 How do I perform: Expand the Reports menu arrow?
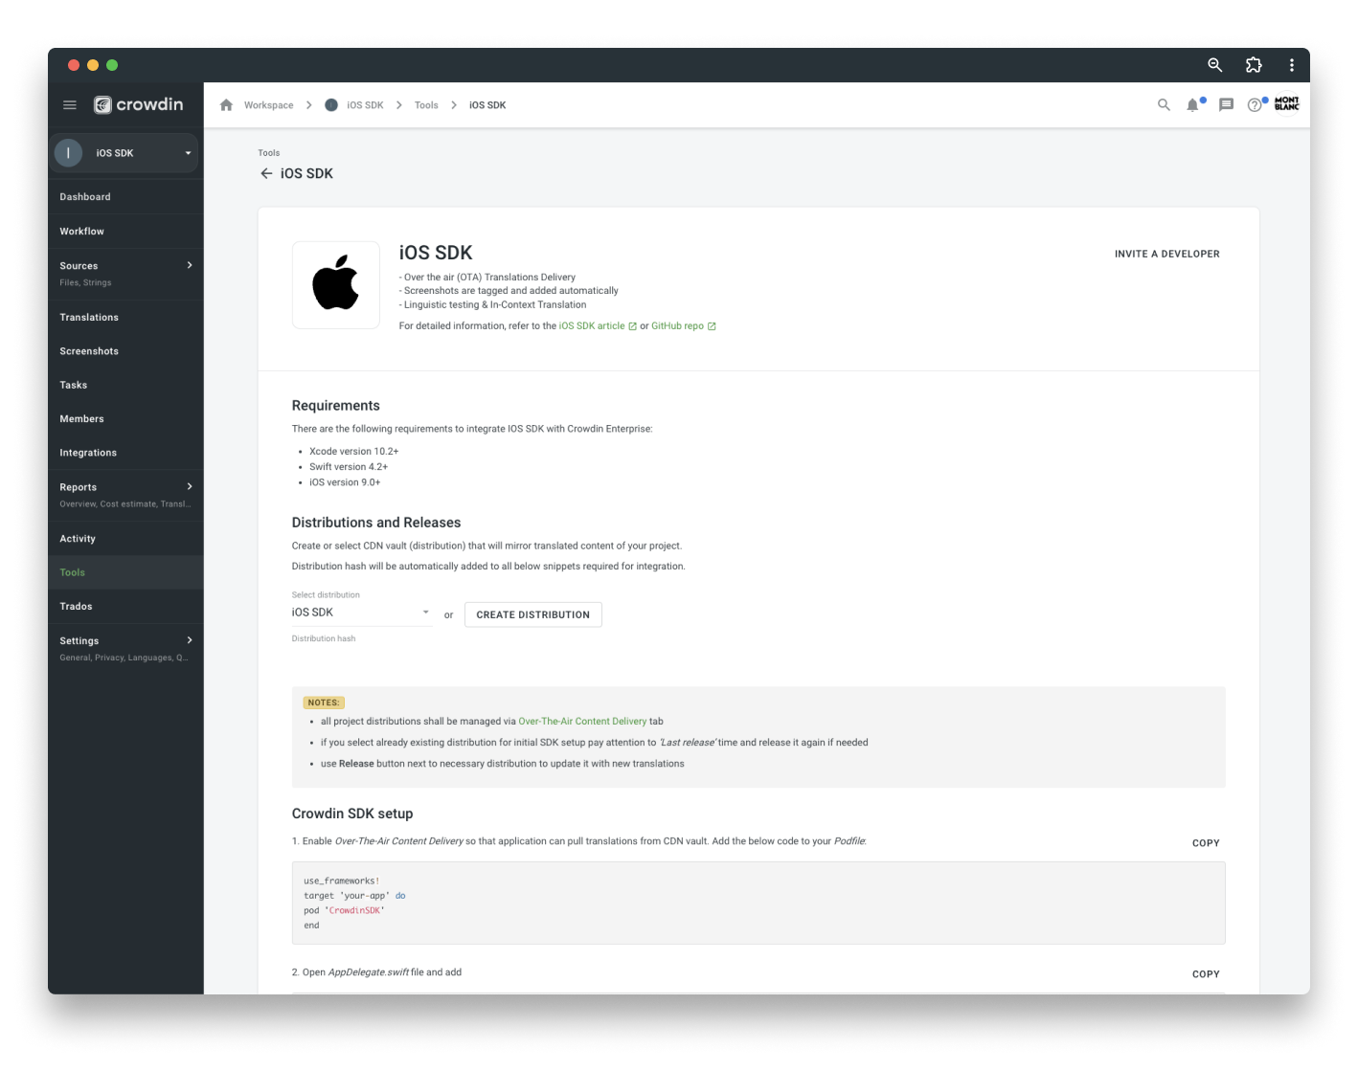(x=190, y=486)
